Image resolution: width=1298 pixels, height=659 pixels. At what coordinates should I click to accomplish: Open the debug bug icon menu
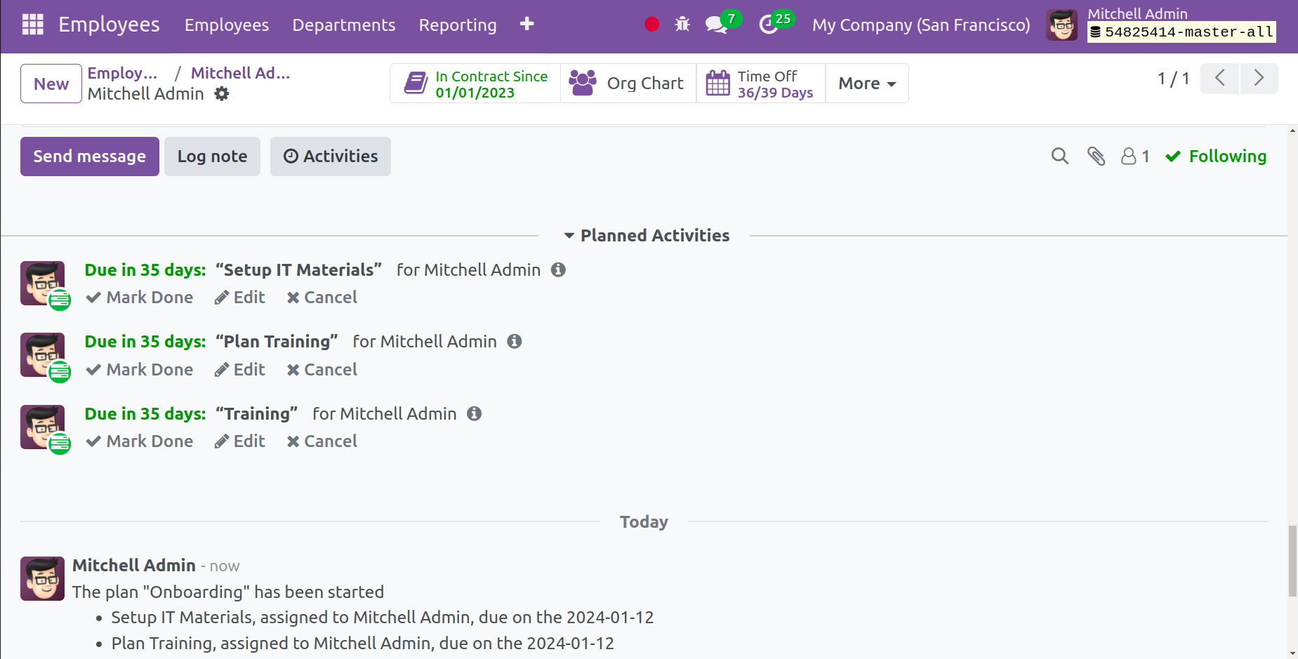[682, 25]
